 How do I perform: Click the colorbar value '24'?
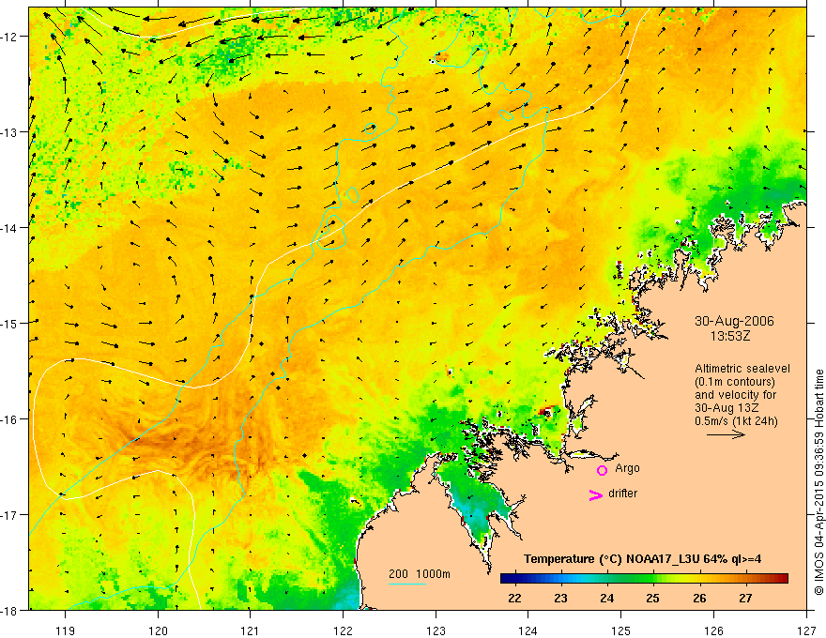pos(607,598)
